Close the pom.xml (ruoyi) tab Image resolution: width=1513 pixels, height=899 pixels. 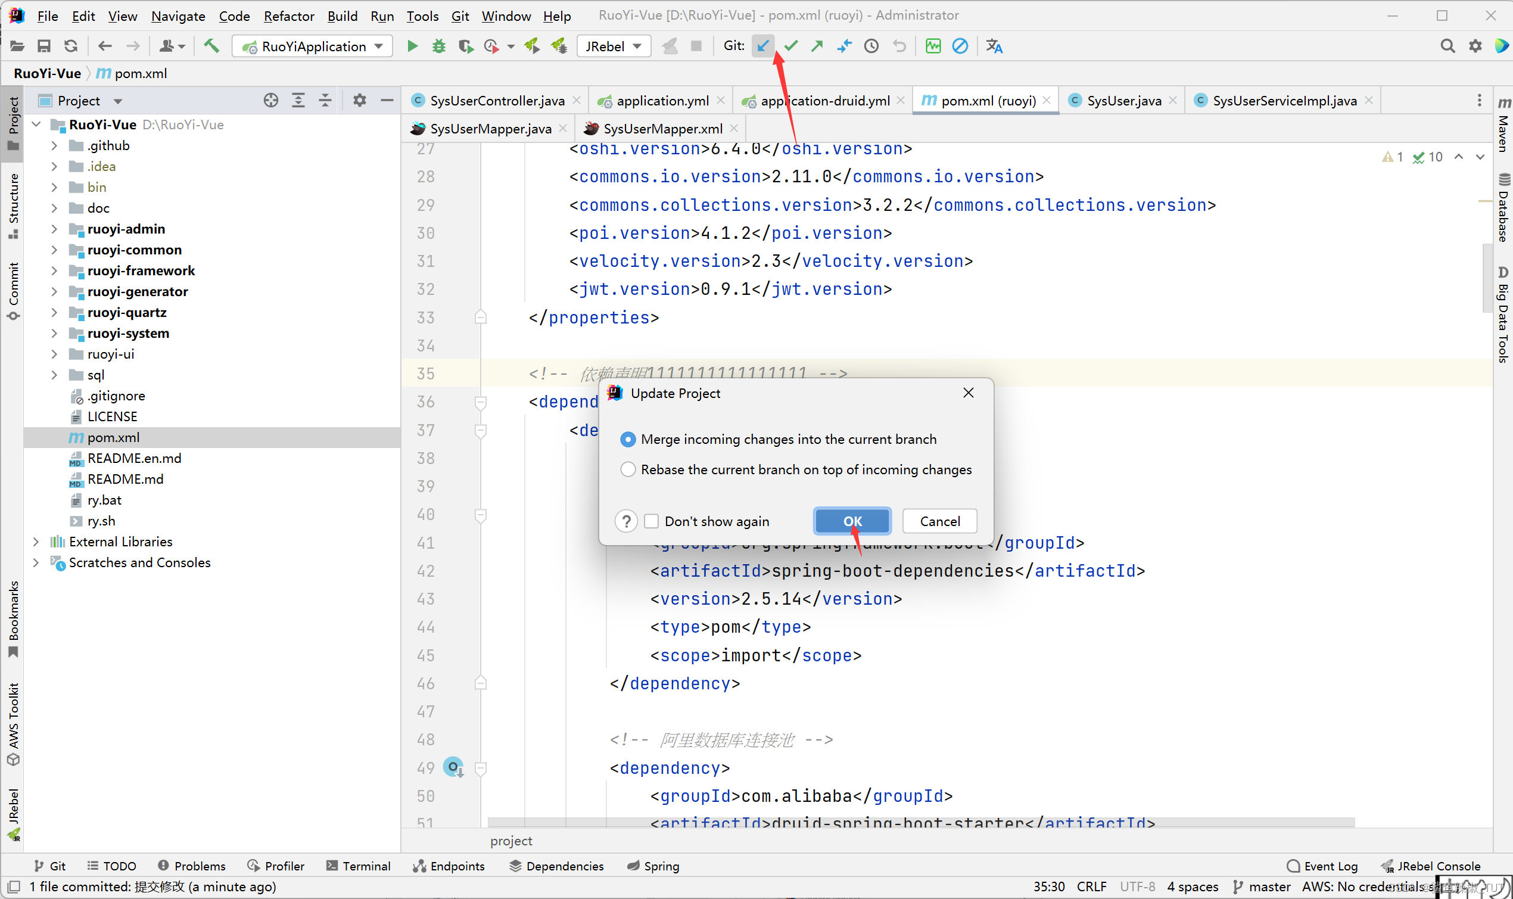click(x=1047, y=101)
